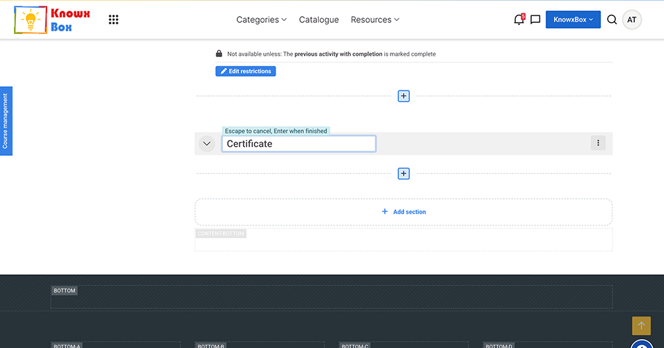Click the back-to-top arrow button
Image resolution: width=664 pixels, height=348 pixels.
pos(641,326)
